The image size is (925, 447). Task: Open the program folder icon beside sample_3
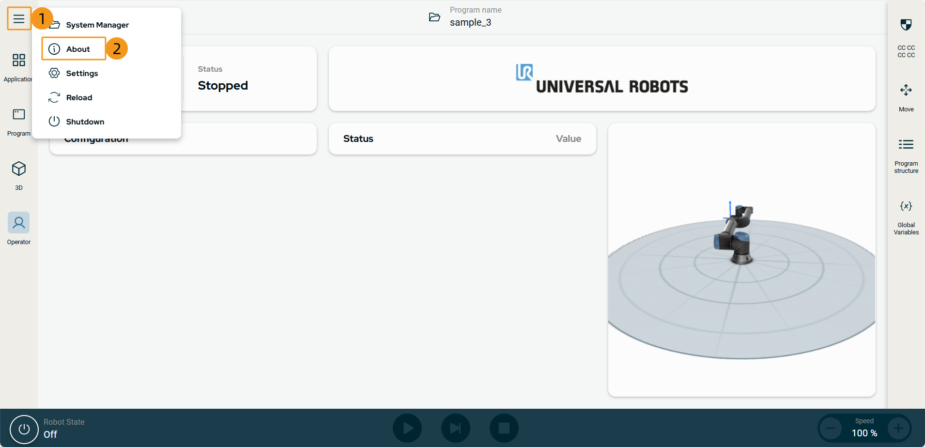click(x=434, y=17)
